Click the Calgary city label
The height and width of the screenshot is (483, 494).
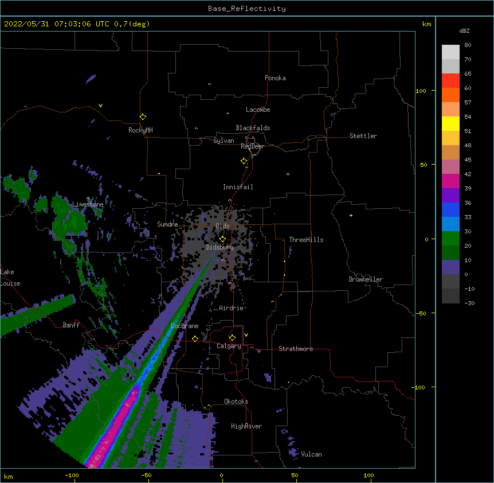[229, 346]
